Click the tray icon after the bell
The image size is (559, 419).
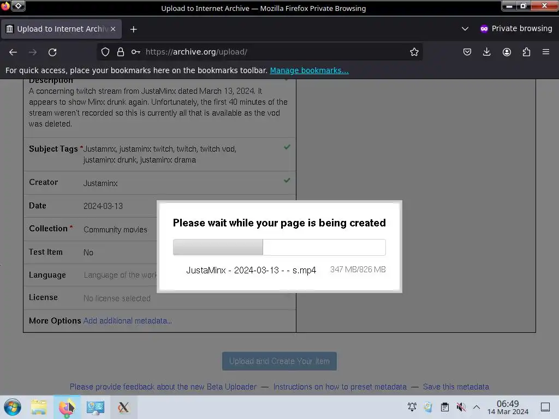tap(428, 406)
